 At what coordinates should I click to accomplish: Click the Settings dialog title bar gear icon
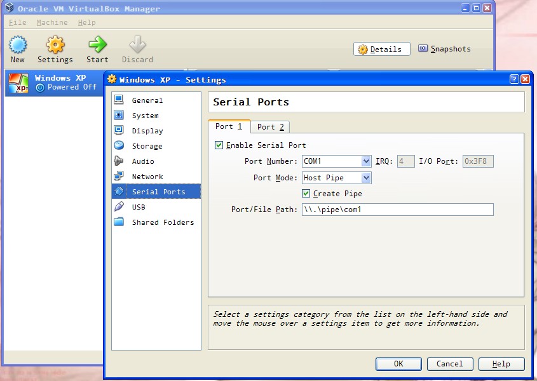(112, 79)
